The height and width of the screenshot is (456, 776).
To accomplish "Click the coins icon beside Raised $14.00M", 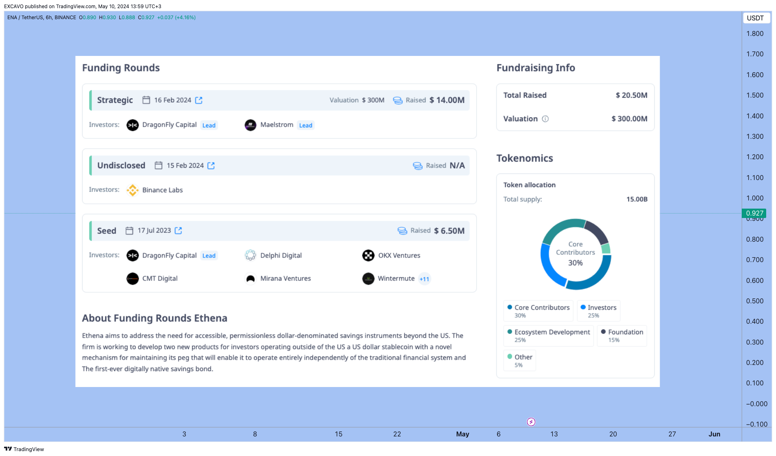I will 398,100.
